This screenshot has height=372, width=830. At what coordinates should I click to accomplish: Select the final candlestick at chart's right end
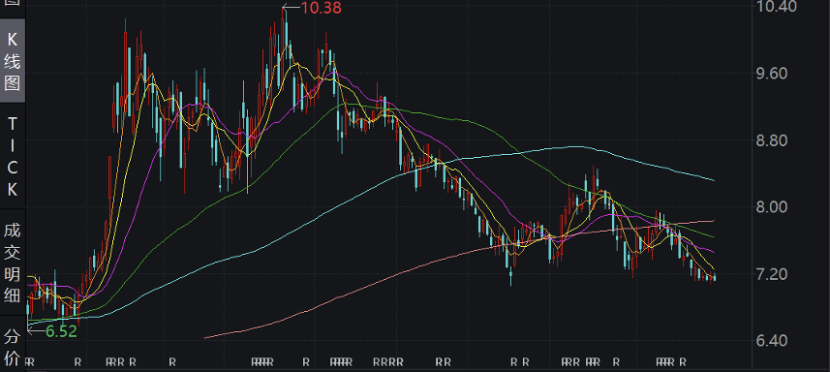pos(715,277)
